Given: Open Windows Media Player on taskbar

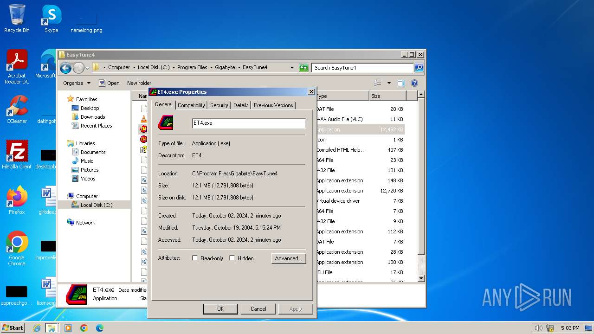Looking at the screenshot, I should pyautogui.click(x=68, y=328).
